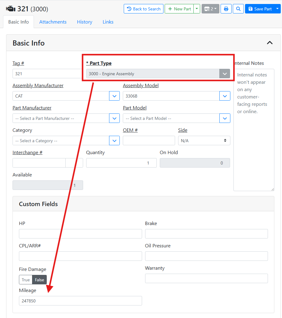Click the print icon button

(x=226, y=9)
